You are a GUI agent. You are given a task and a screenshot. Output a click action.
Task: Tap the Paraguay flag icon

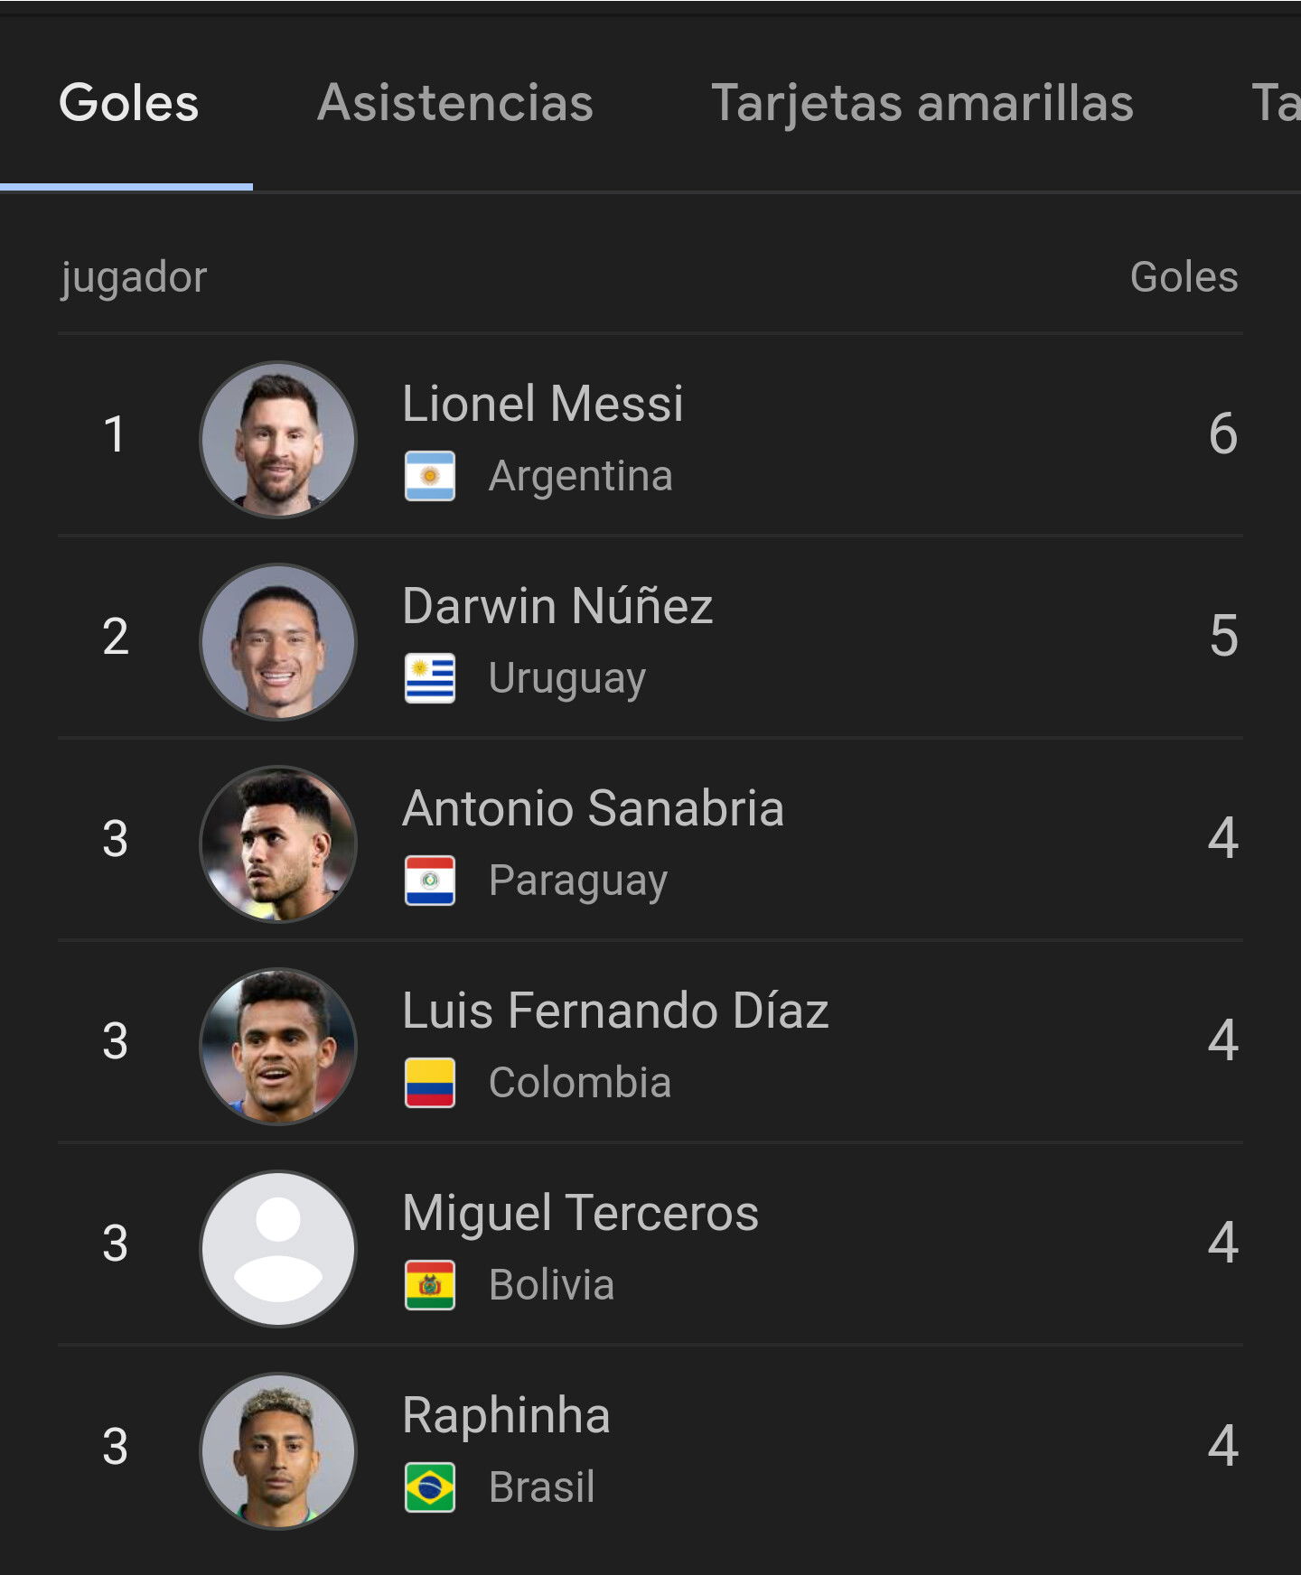tap(430, 881)
